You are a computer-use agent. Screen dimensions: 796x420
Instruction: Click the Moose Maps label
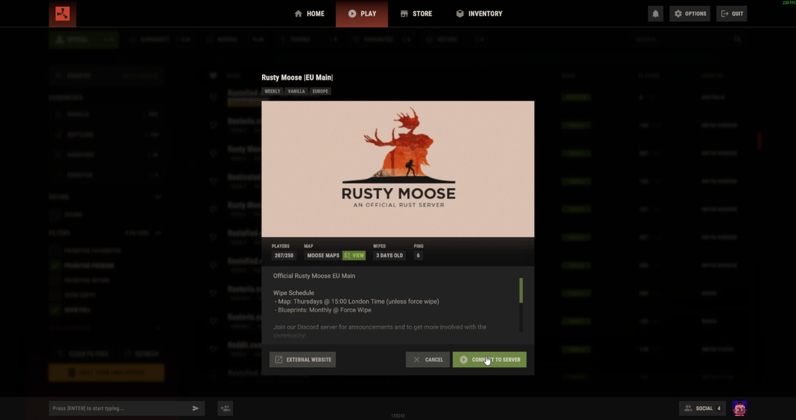[x=323, y=255]
